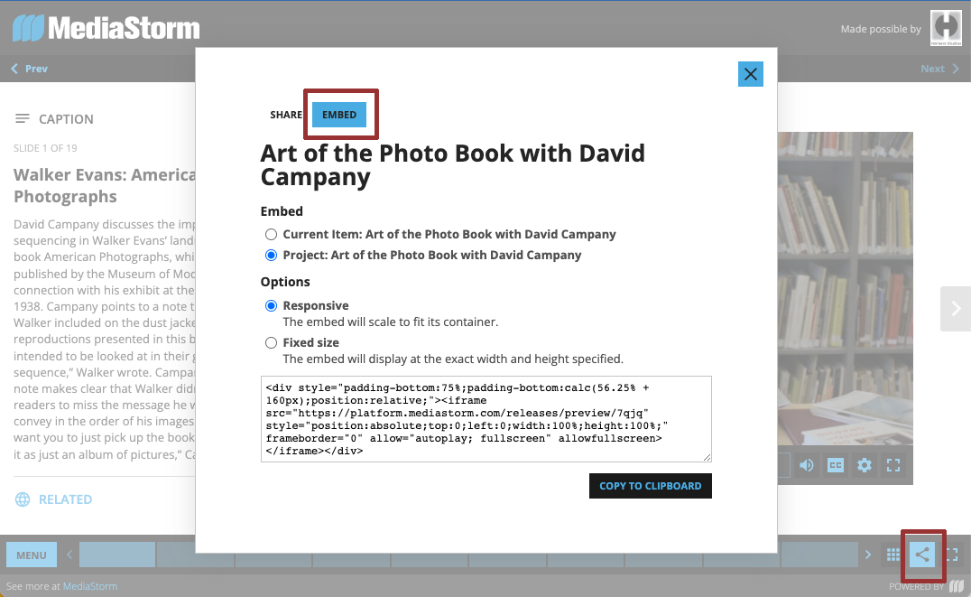Click COPY TO CLIPBOARD

click(x=650, y=485)
